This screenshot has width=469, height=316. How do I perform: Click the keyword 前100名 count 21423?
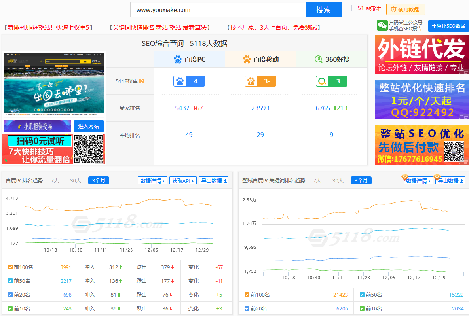[x=341, y=295]
